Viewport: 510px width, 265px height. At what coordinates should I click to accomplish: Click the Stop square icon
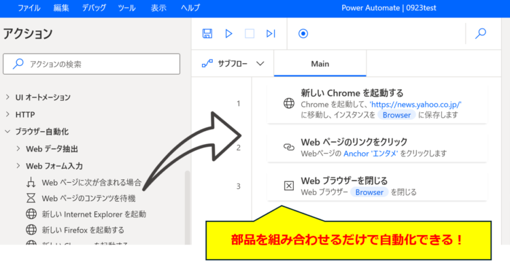(x=250, y=33)
